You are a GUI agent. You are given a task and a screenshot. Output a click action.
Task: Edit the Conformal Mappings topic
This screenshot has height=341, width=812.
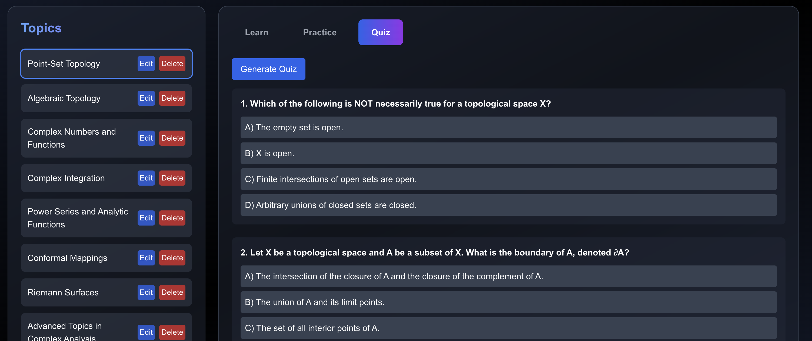pyautogui.click(x=146, y=258)
